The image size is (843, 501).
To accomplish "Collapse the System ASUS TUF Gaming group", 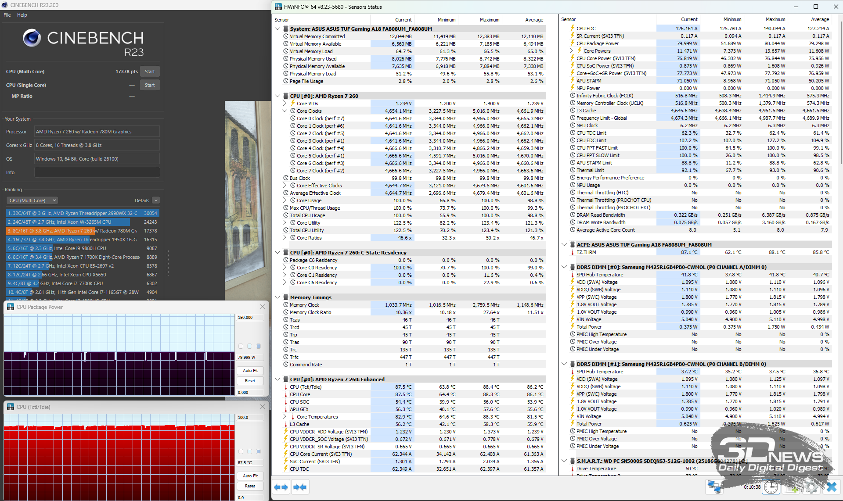I will coord(277,29).
